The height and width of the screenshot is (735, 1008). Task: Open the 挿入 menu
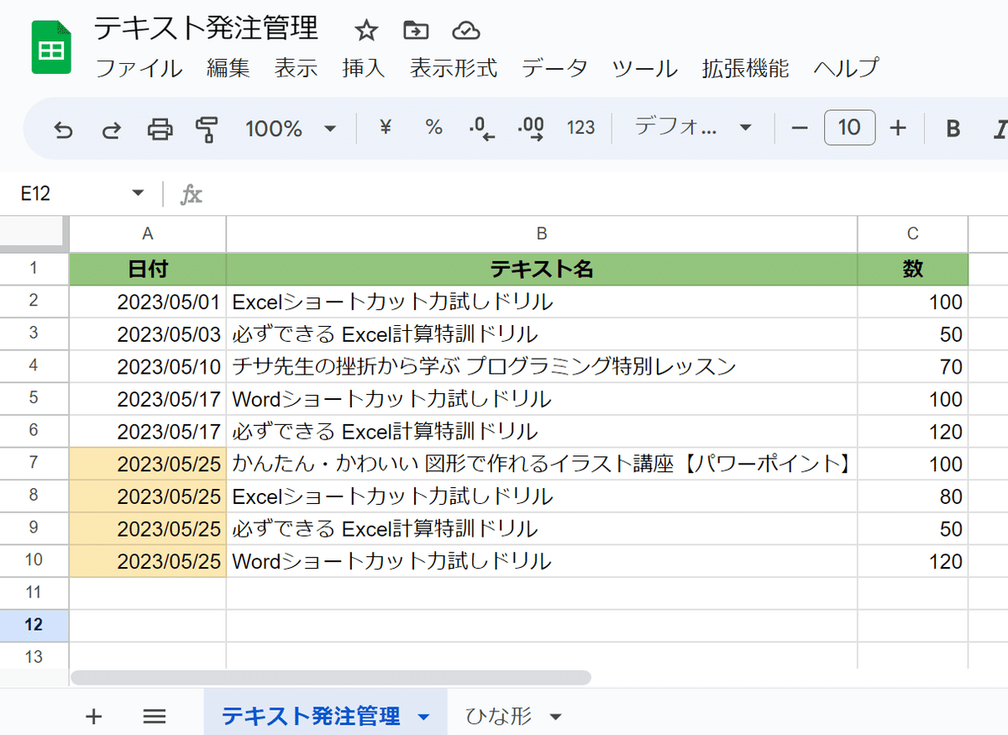tap(364, 68)
